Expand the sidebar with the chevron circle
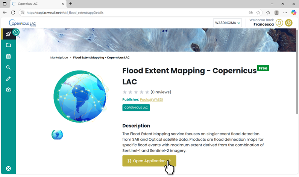Image resolution: width=299 pixels, height=177 pixels. click(16, 32)
